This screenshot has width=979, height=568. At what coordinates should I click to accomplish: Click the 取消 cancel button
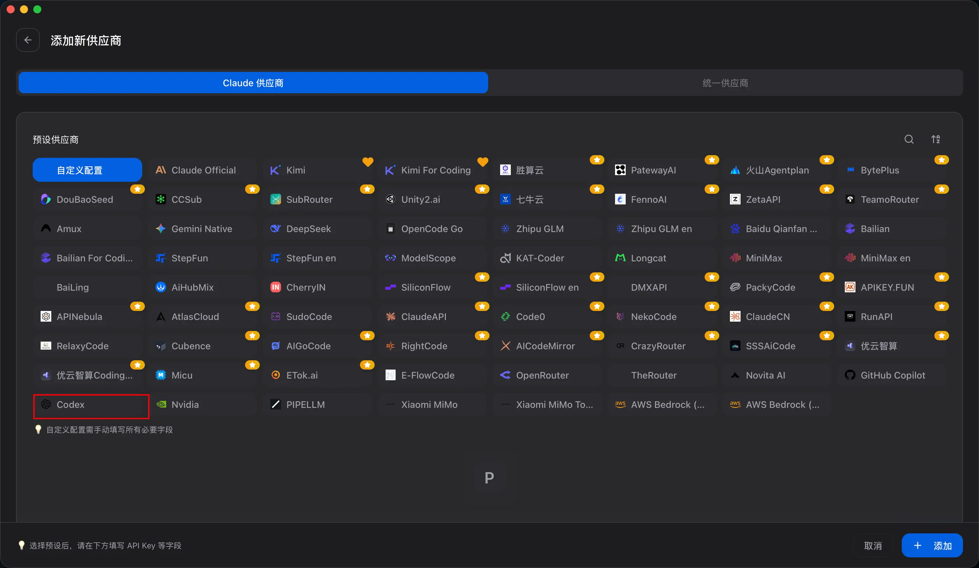[872, 545]
